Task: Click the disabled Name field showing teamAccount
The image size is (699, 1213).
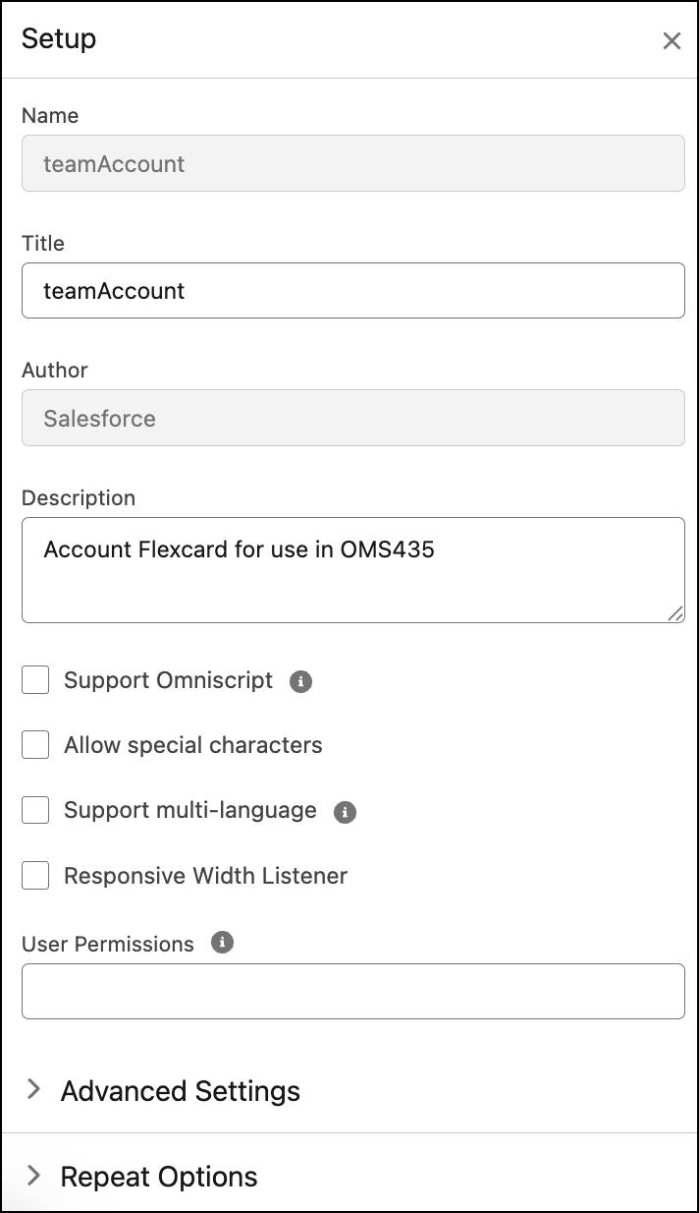Action: (353, 163)
